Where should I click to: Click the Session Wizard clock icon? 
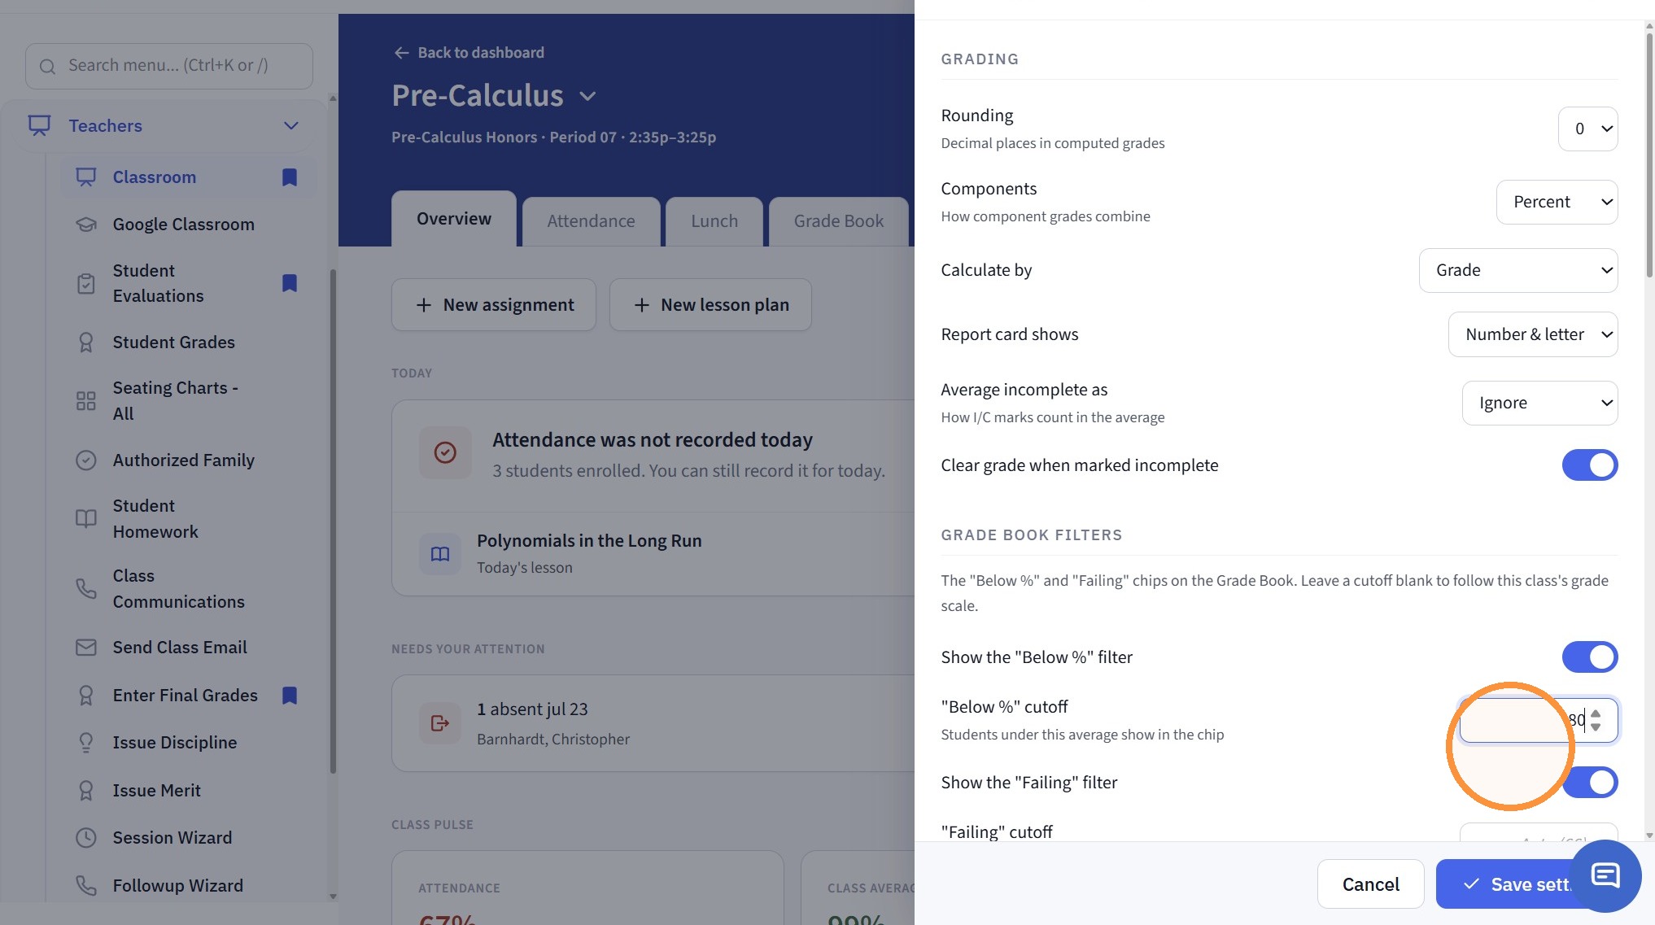pos(86,838)
